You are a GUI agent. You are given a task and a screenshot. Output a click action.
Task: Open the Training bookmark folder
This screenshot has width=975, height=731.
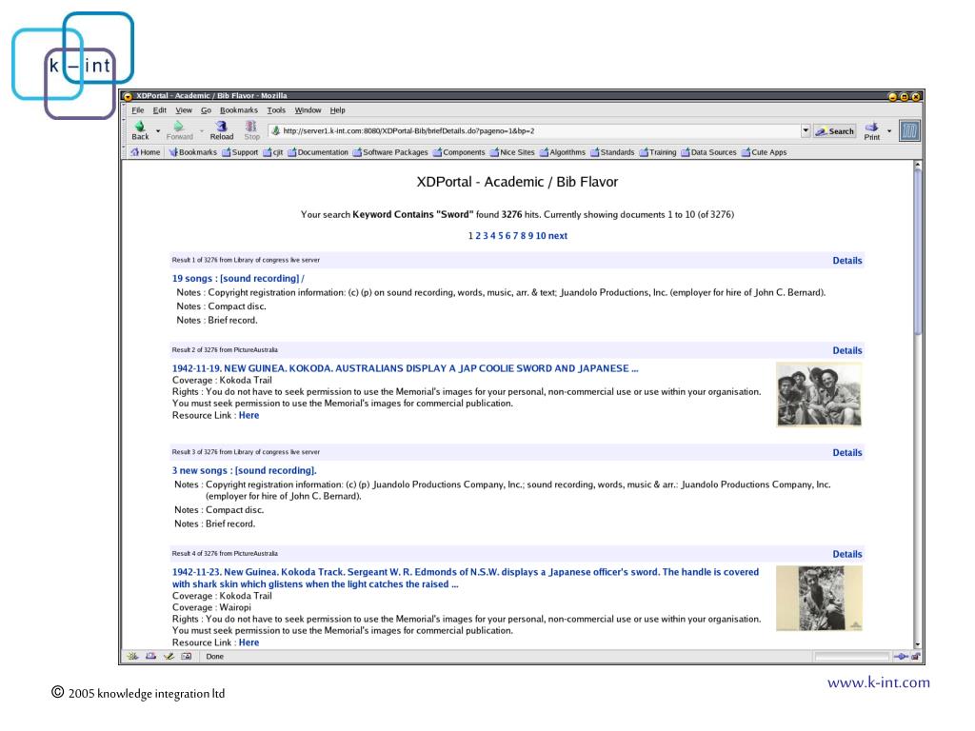[x=658, y=152]
